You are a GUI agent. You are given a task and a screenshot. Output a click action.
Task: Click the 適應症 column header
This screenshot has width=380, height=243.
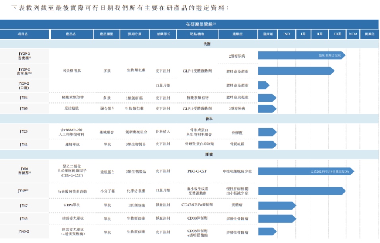point(237,34)
